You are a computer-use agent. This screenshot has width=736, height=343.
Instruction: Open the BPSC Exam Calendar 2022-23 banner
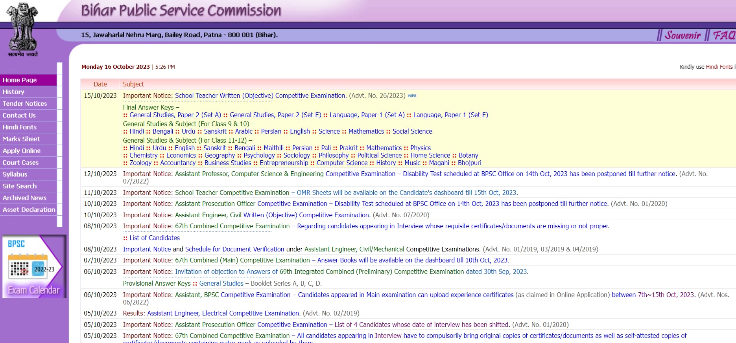[34, 266]
